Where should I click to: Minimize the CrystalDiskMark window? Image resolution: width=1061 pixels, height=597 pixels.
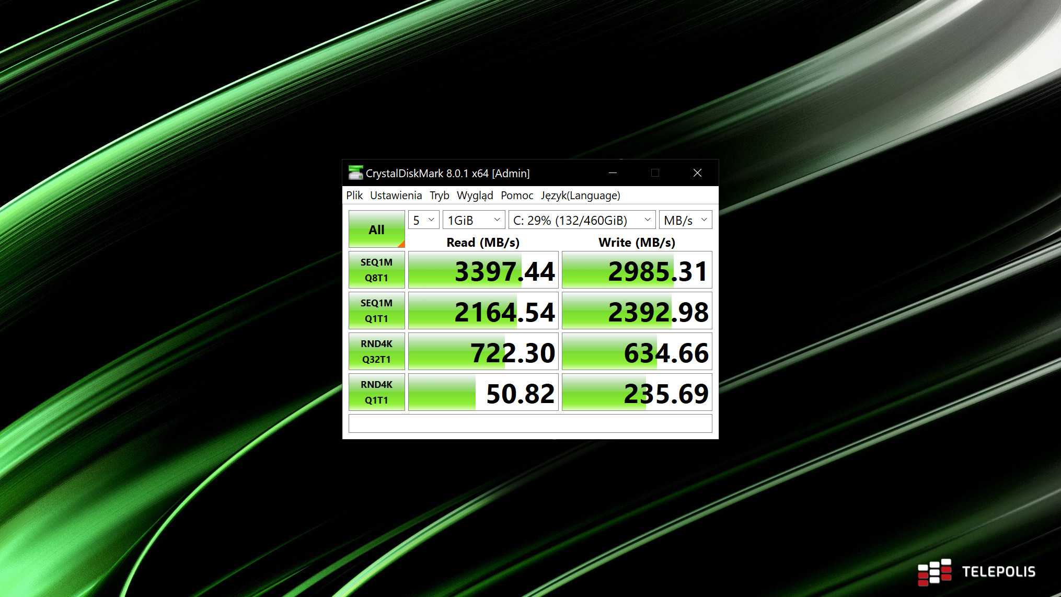click(x=613, y=173)
